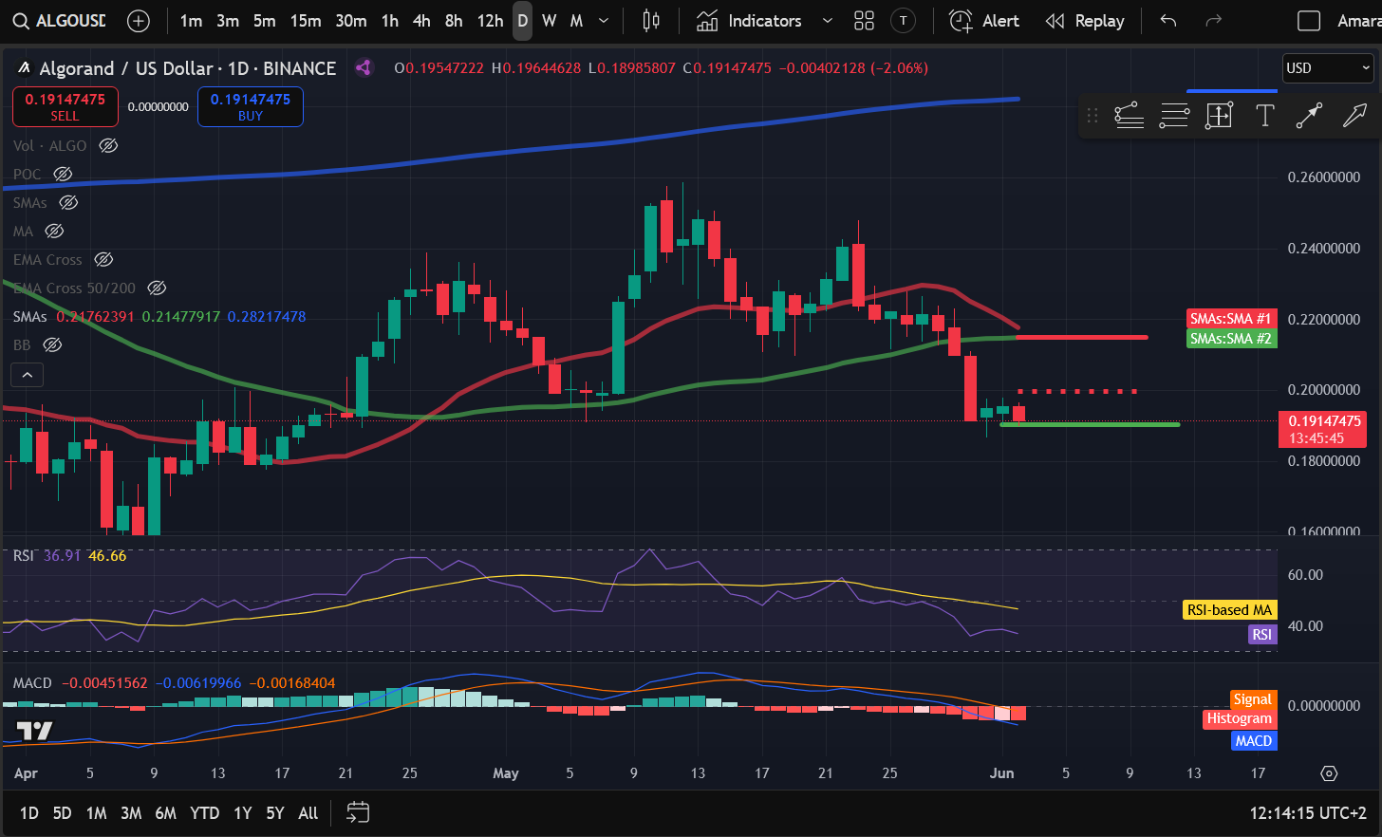The image size is (1382, 837).
Task: Set chart range to All
Action: pyautogui.click(x=308, y=813)
